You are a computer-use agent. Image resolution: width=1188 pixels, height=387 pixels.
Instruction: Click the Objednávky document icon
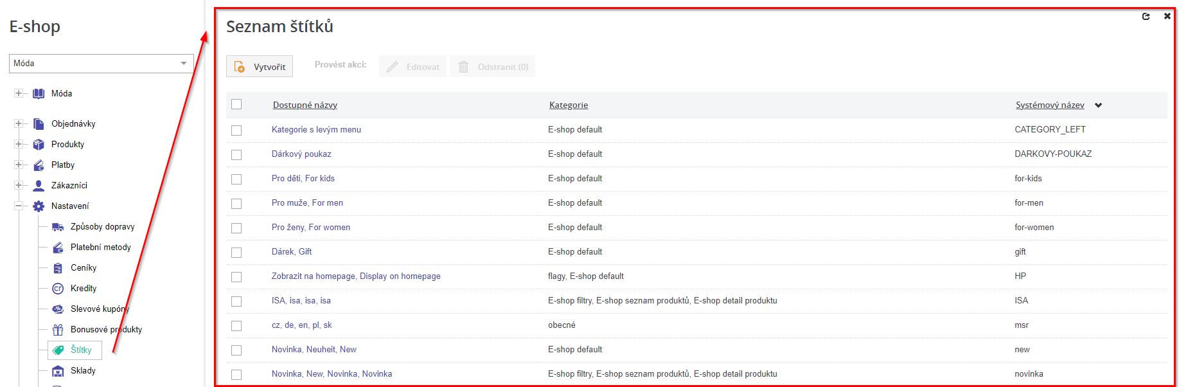[x=39, y=124]
